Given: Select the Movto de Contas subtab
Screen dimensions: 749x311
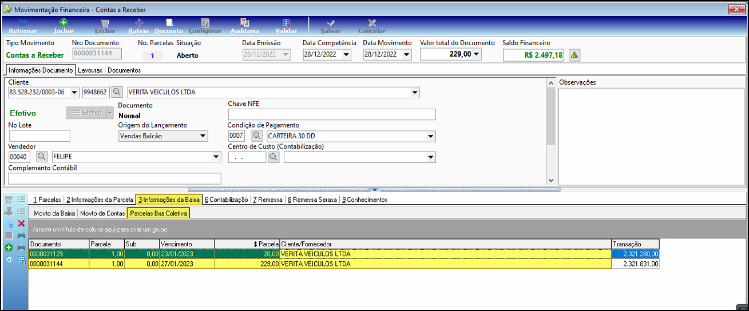Looking at the screenshot, I should (102, 213).
